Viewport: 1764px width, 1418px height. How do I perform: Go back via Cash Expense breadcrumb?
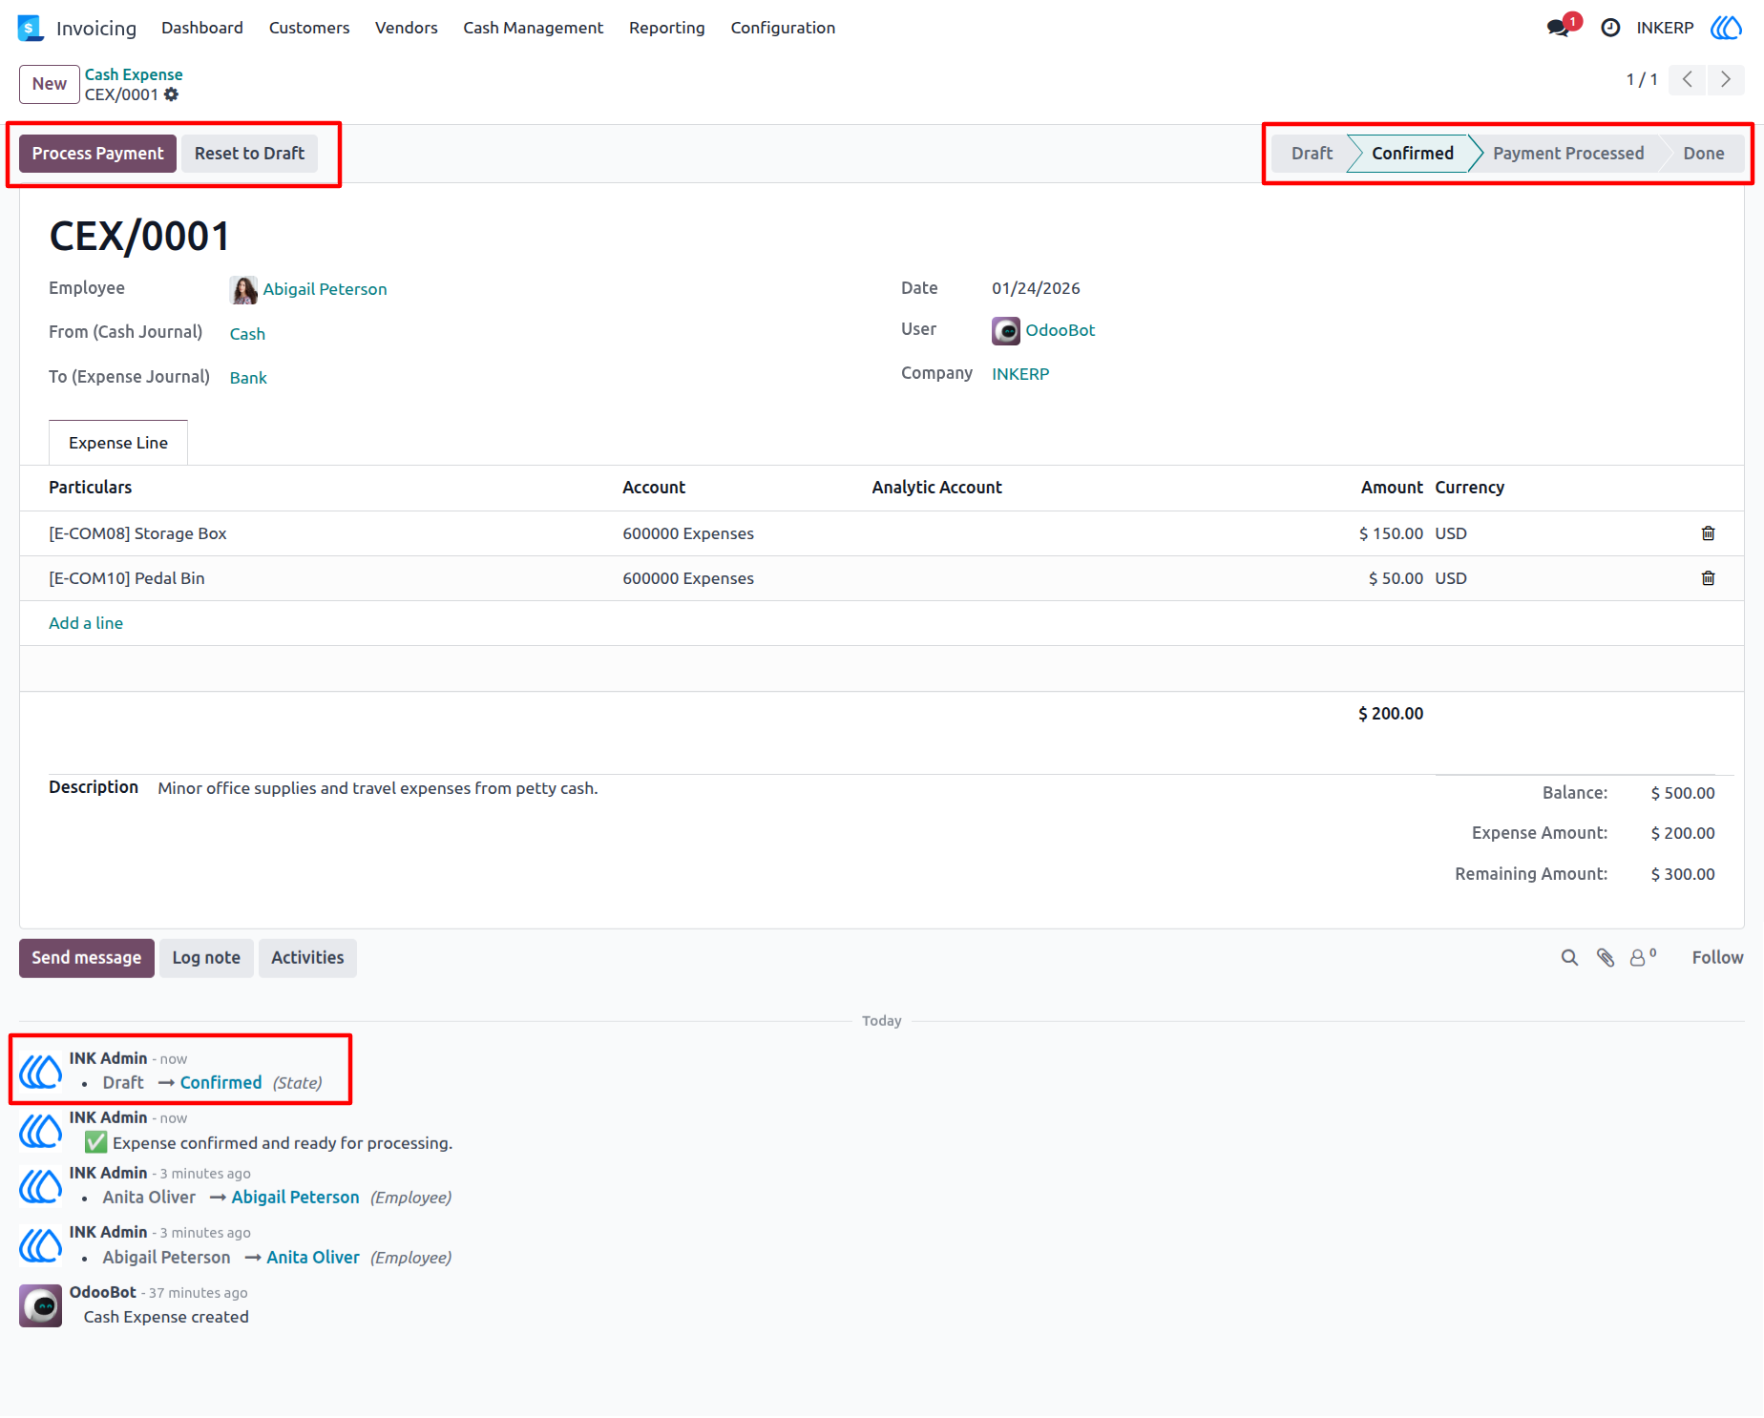click(134, 74)
